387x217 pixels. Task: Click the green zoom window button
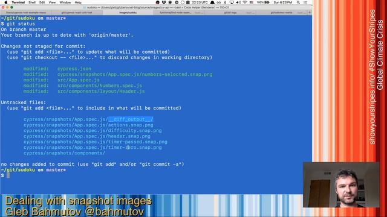(11, 7)
